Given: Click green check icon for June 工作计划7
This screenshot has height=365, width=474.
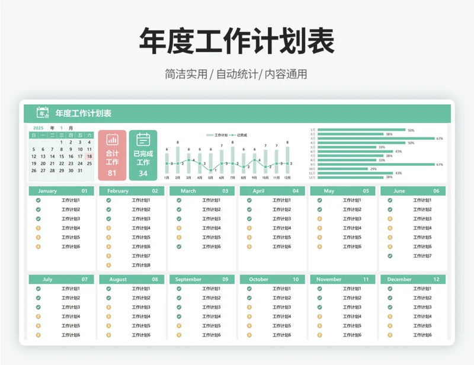Looking at the screenshot, I should coord(390,256).
